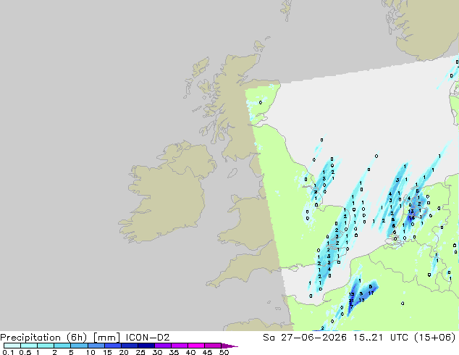This screenshot has width=459, height=355.
Task: Pick the 15–20 mm legend color box
Action: click(113, 346)
